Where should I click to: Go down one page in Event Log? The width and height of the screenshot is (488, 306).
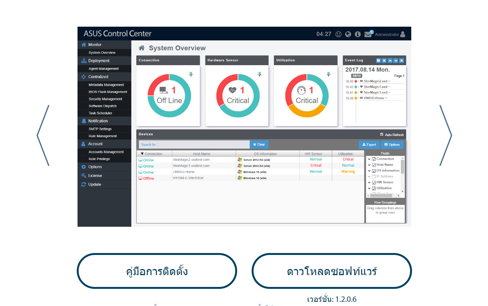point(396,61)
